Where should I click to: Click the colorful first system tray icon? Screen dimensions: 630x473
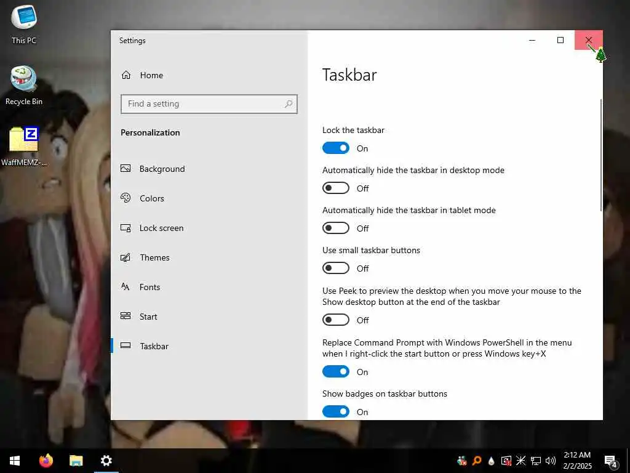(x=462, y=461)
